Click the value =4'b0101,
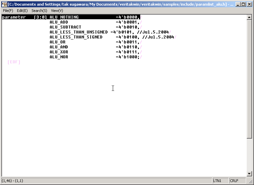254x185 pixels. point(122,32)
